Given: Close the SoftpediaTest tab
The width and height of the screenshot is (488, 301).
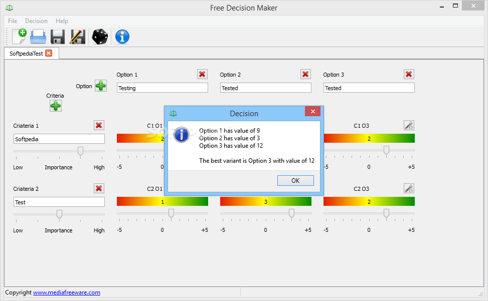Looking at the screenshot, I should (x=49, y=53).
